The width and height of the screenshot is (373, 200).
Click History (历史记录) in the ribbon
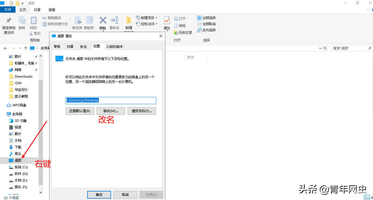pos(183,33)
